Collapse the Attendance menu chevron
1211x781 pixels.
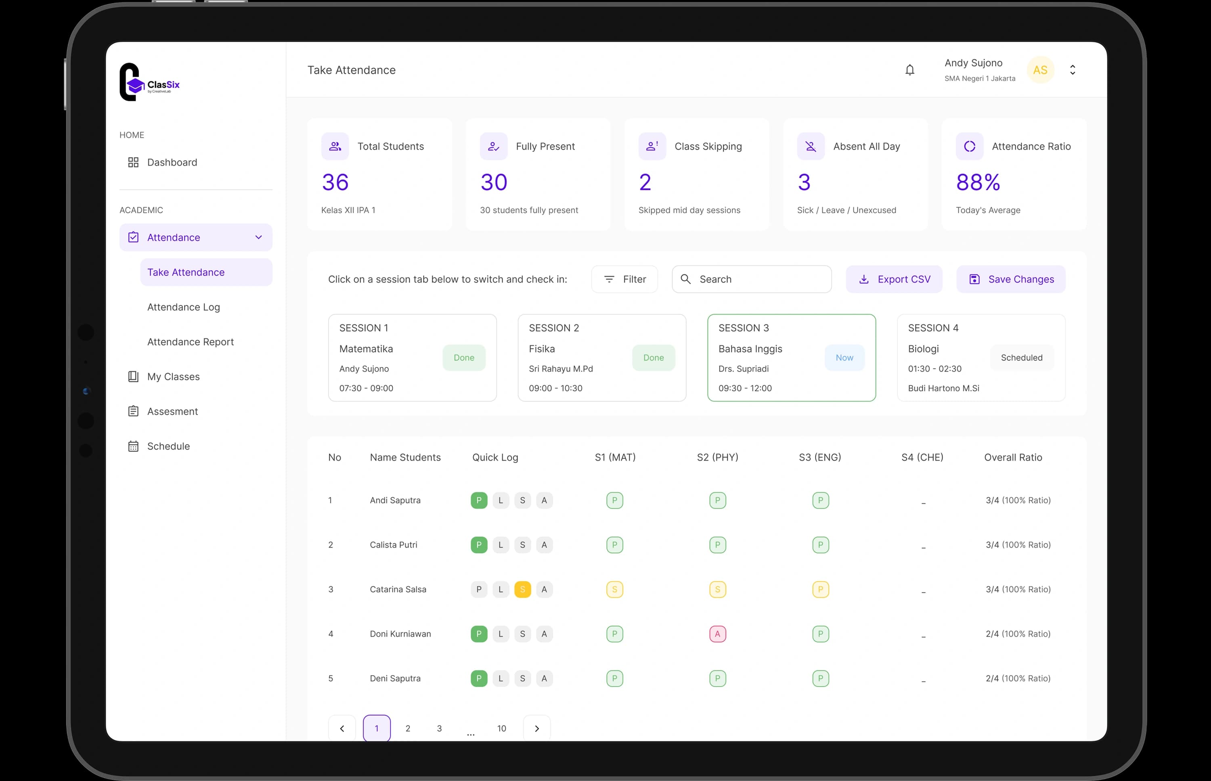[x=259, y=237]
